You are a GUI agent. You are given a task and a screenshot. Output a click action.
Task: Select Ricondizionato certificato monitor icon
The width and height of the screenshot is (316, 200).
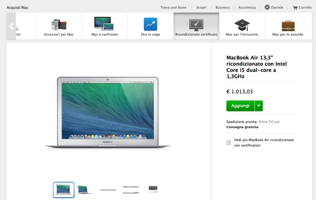[x=196, y=25]
